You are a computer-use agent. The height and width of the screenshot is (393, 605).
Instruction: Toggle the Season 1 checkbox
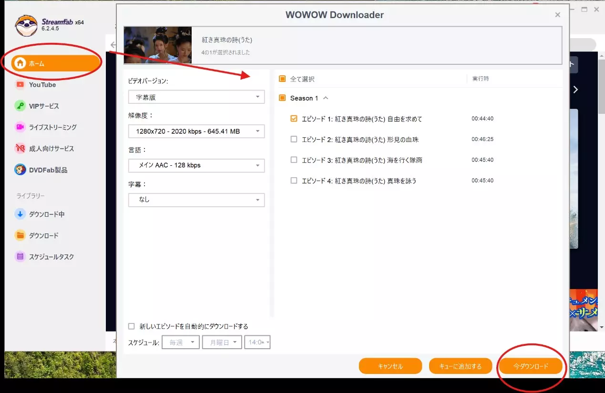(282, 98)
